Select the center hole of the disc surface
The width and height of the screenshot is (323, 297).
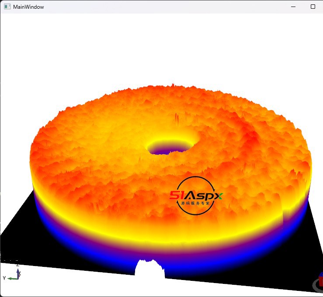[x=172, y=147]
